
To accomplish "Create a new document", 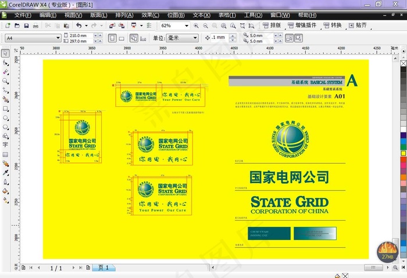I will coord(8,26).
